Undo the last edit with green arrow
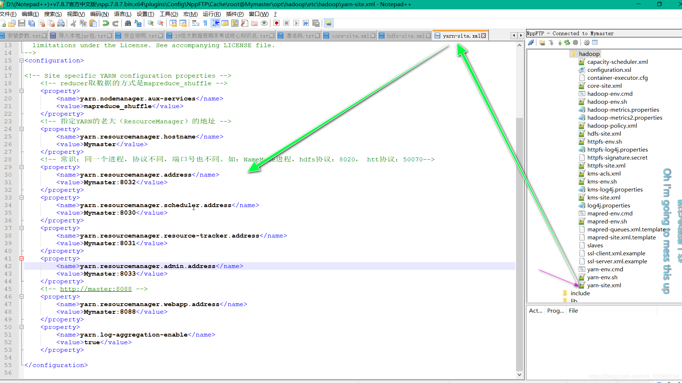 coord(105,23)
